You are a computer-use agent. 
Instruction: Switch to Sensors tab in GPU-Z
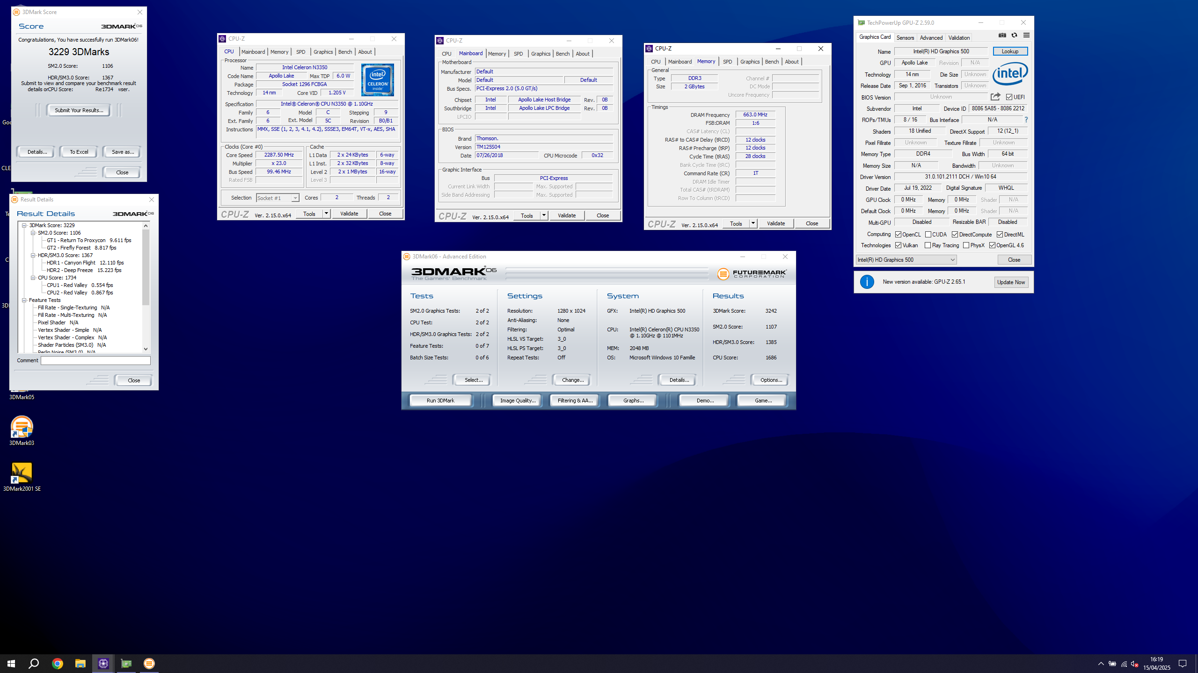pos(905,38)
